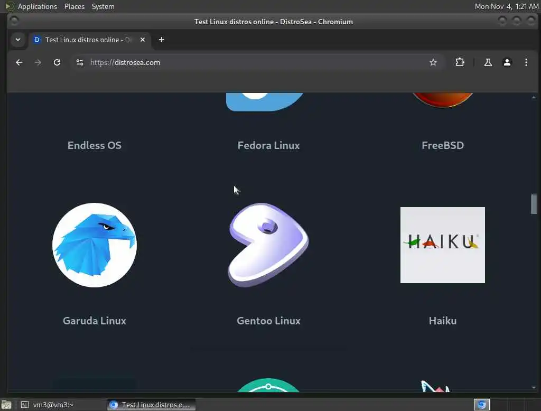Click the page vertical scrollbar thumb
The image size is (541, 411).
coord(534,204)
